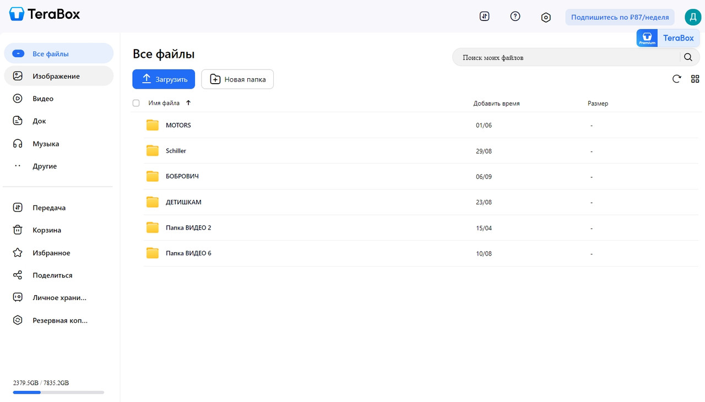Click the TeraBox Premium badge
Viewport: 705px width, 402px height.
pos(668,38)
